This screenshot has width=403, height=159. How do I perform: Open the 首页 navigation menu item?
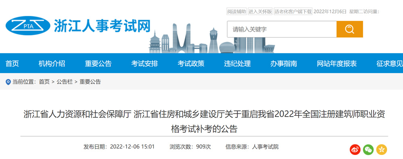pyautogui.click(x=12, y=63)
